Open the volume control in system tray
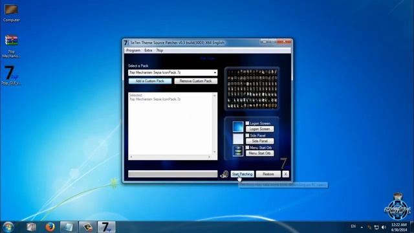Image resolution: width=414 pixels, height=233 pixels. point(384,227)
